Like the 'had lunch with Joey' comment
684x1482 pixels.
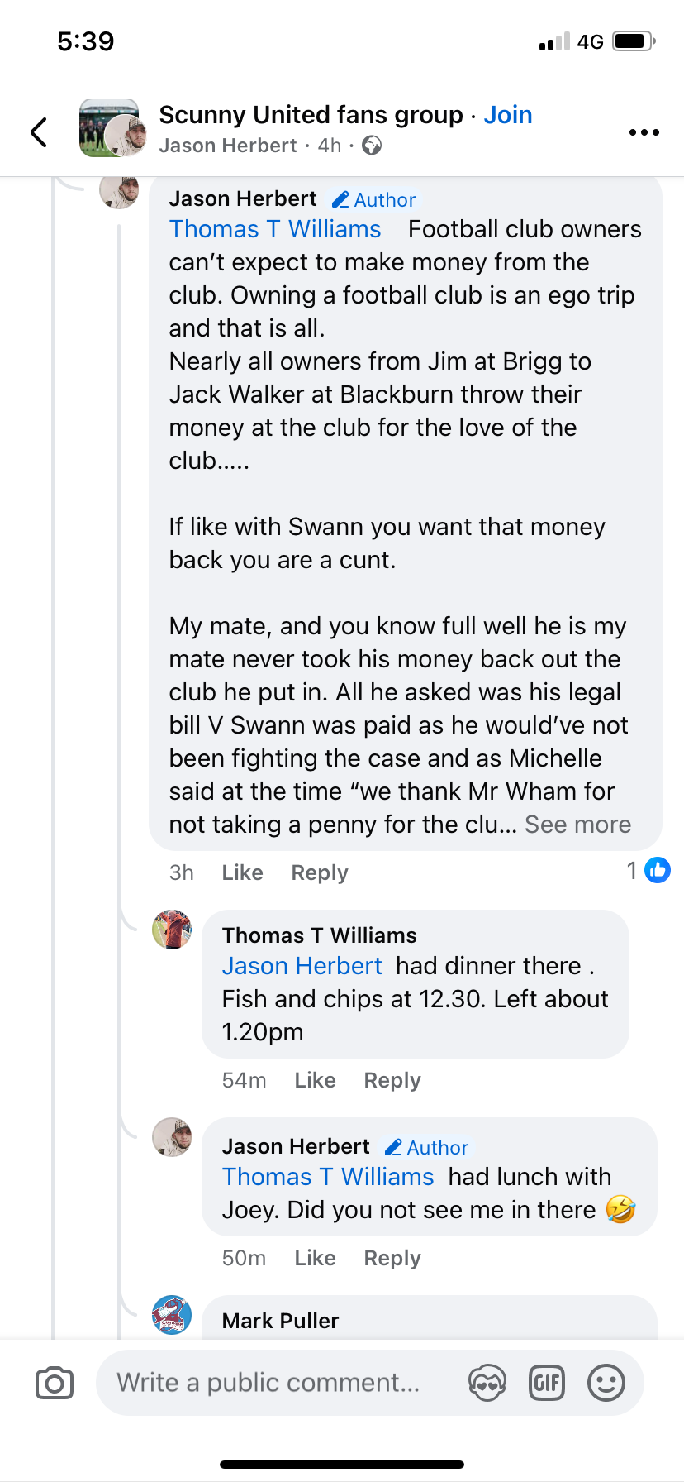[315, 1258]
